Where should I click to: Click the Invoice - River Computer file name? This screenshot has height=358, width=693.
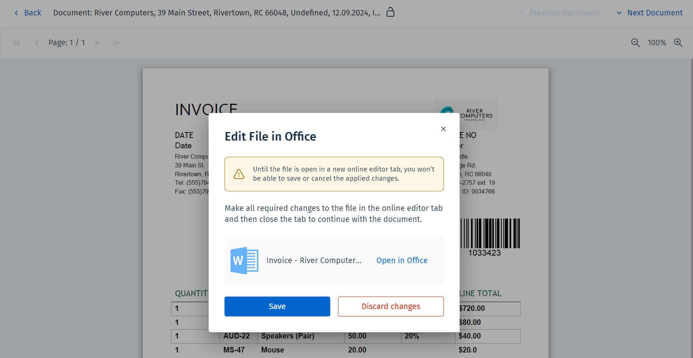pyautogui.click(x=314, y=260)
